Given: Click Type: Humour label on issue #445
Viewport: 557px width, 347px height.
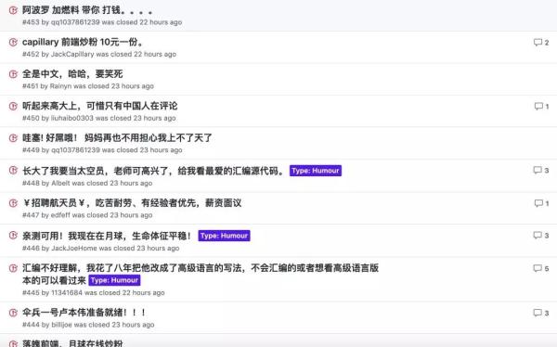Looking at the screenshot, I should pyautogui.click(x=114, y=280).
